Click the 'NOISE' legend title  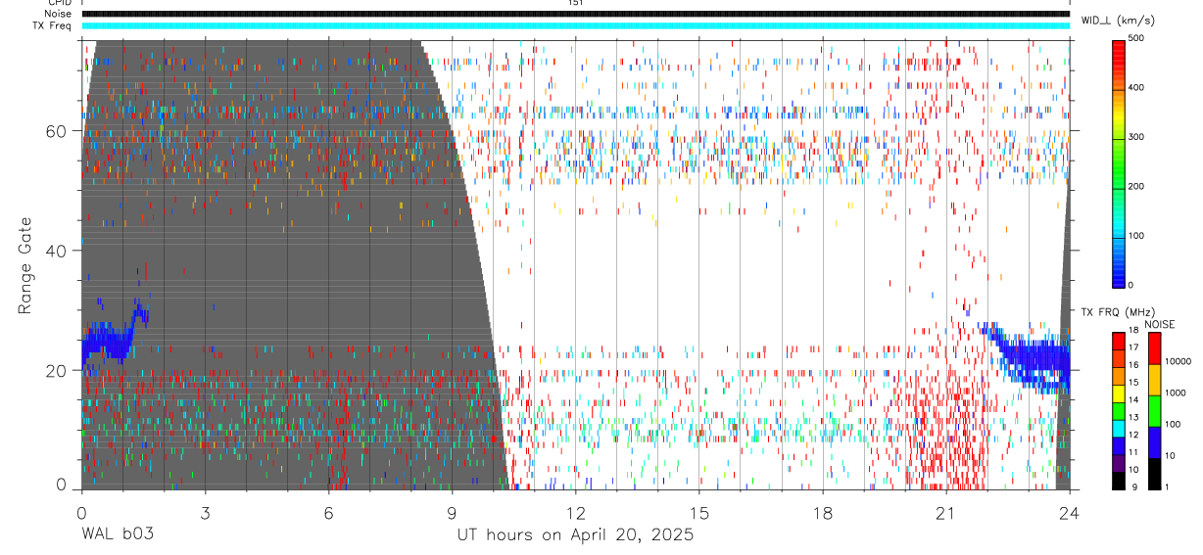click(1159, 324)
